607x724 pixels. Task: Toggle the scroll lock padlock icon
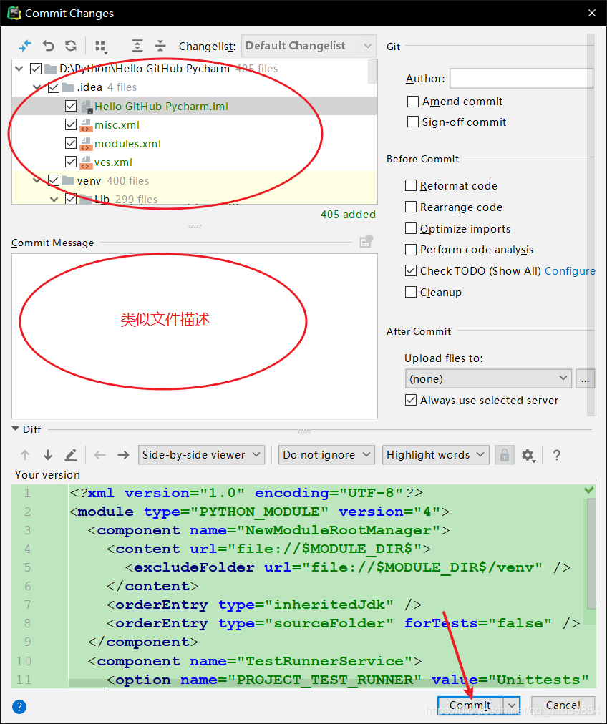505,455
